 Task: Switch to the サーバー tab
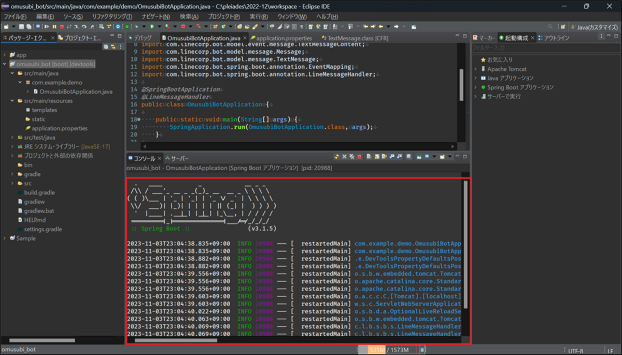[x=177, y=158]
